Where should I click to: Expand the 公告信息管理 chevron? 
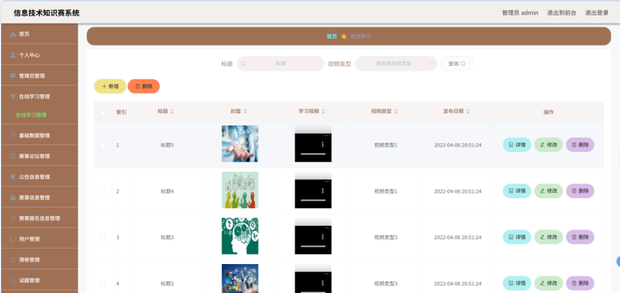point(69,176)
